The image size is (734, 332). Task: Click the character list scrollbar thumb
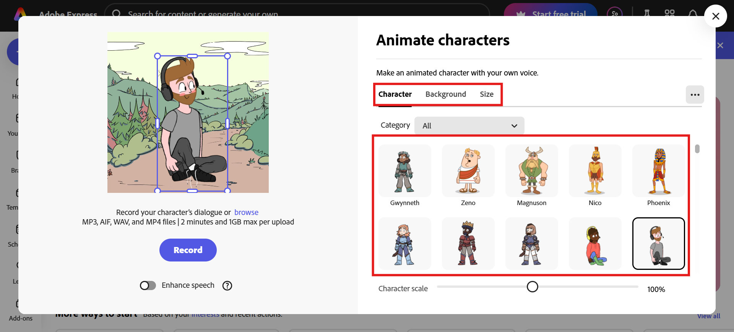pyautogui.click(x=697, y=149)
